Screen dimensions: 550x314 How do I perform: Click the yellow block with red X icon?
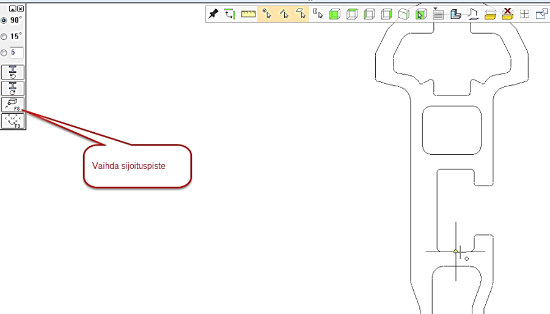pos(507,14)
